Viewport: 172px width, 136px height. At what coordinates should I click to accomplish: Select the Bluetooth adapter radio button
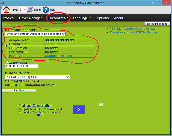[x=6, y=46]
